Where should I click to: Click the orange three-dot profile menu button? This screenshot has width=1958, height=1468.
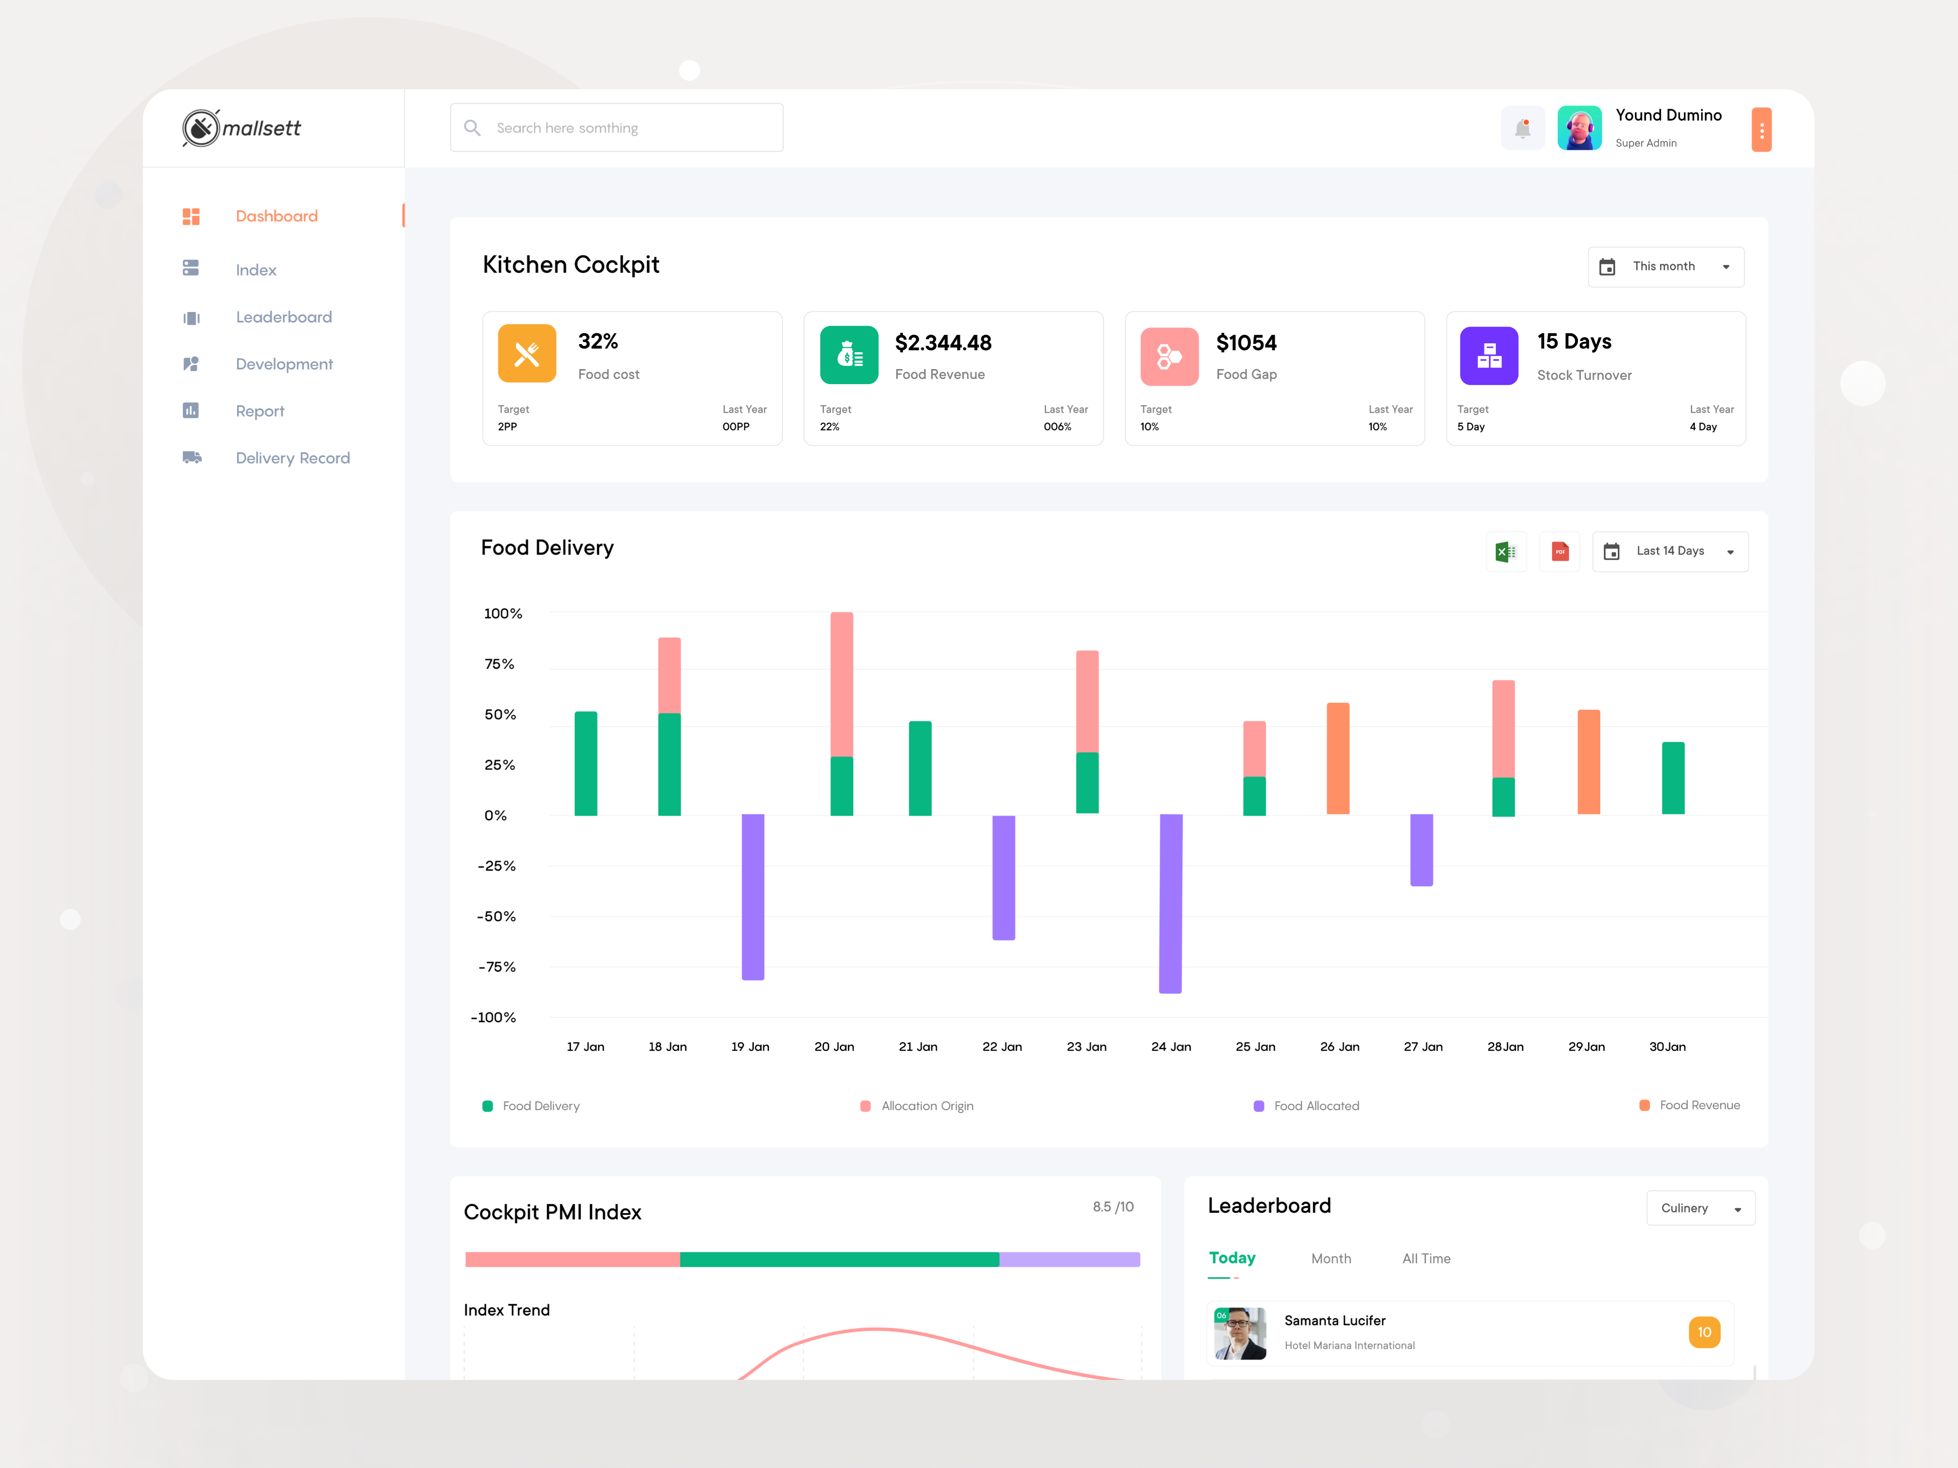point(1761,128)
